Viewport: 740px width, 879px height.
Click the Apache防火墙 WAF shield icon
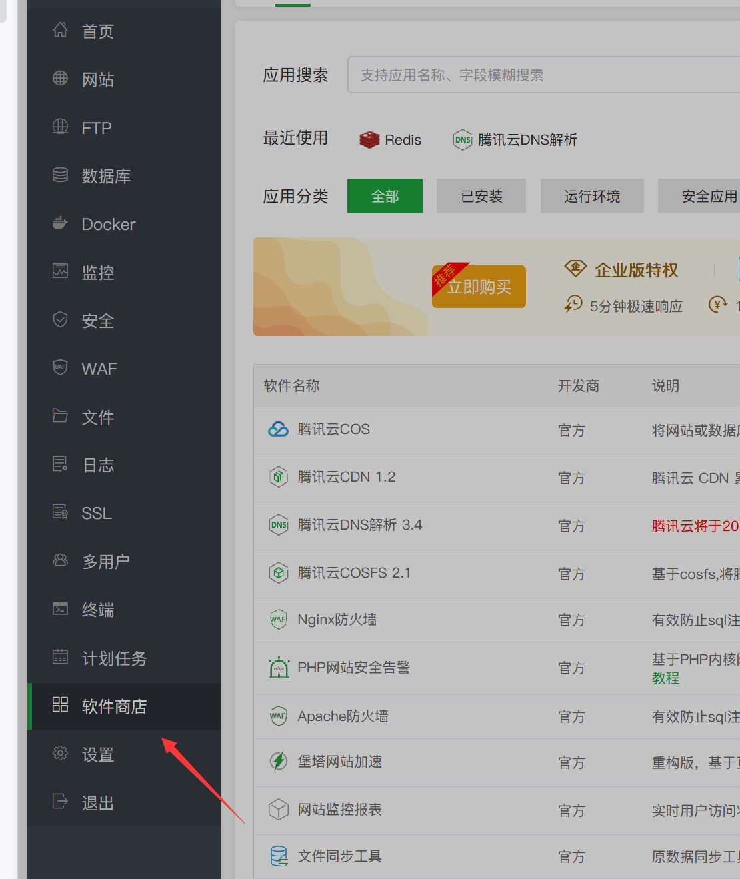click(278, 716)
